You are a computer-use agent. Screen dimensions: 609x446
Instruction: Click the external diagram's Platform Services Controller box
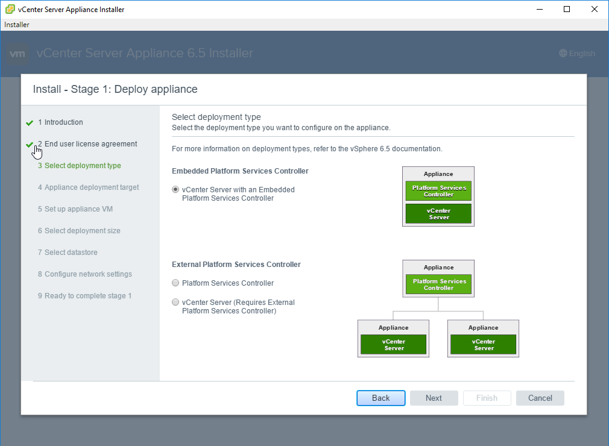pyautogui.click(x=438, y=284)
